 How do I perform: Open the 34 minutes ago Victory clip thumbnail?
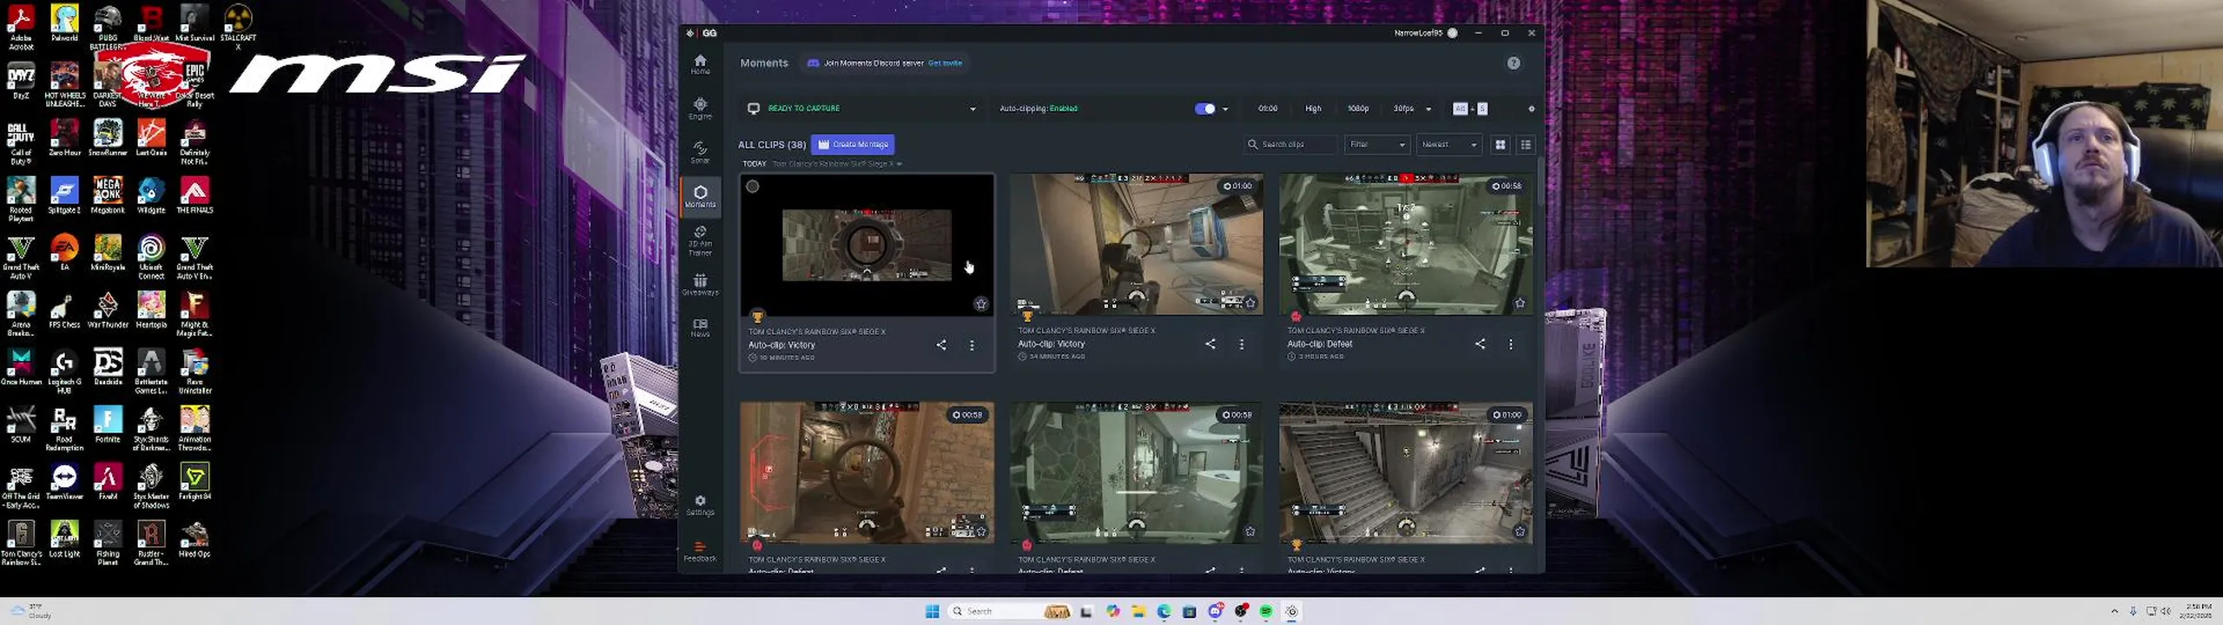coord(1136,244)
